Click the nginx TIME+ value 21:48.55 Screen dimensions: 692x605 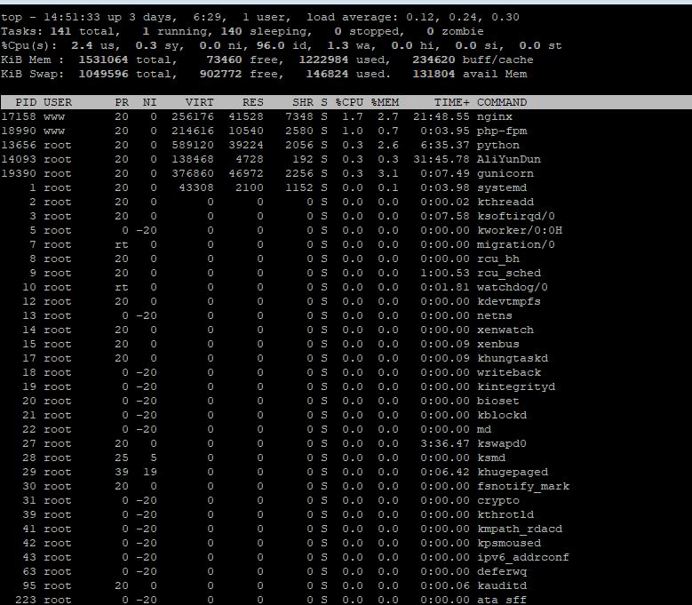pyautogui.click(x=441, y=117)
